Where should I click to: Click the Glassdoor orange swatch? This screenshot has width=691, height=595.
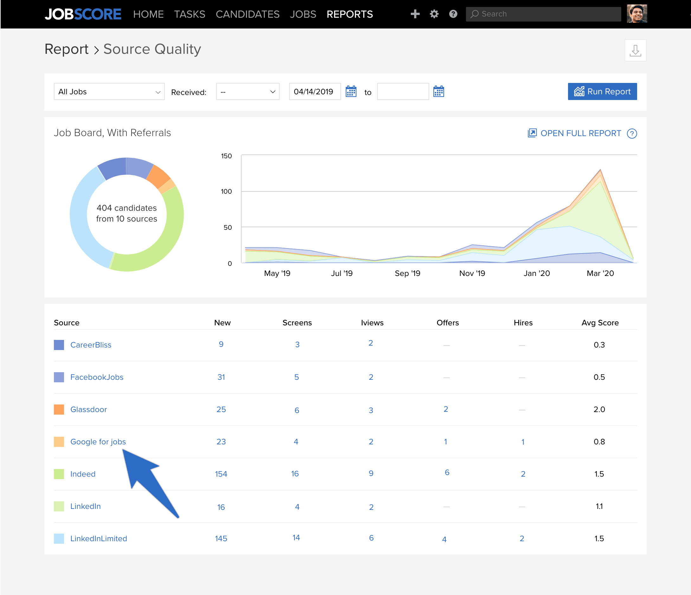pyautogui.click(x=59, y=409)
